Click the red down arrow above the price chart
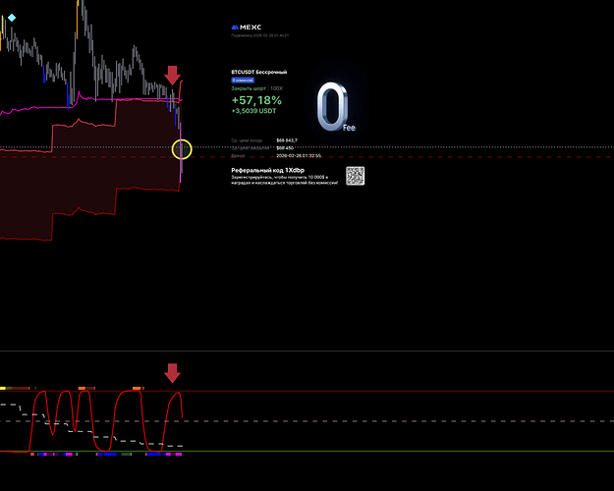The image size is (614, 491). click(x=173, y=75)
